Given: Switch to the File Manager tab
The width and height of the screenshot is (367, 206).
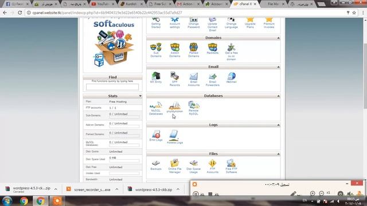Looking at the screenshot, I should (274, 4).
